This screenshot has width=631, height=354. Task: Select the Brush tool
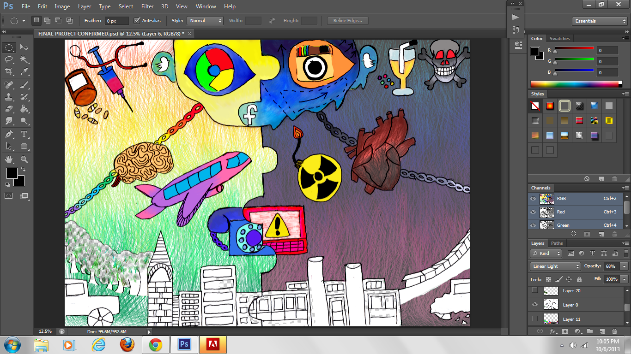point(24,85)
